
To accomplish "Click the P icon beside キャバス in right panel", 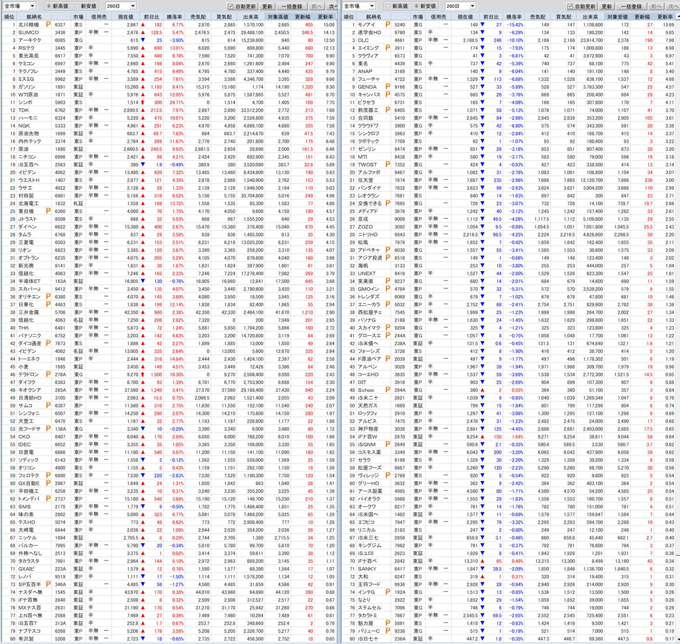I will point(388,95).
